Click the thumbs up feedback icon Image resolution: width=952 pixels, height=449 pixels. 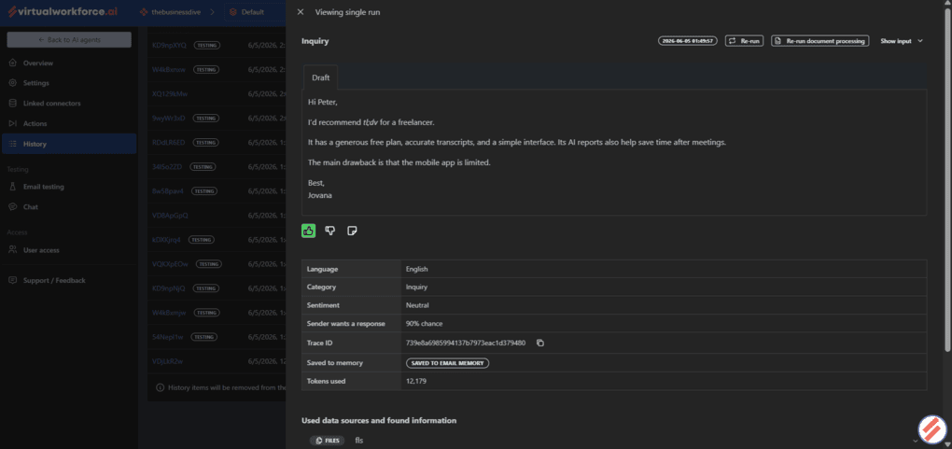pos(308,231)
